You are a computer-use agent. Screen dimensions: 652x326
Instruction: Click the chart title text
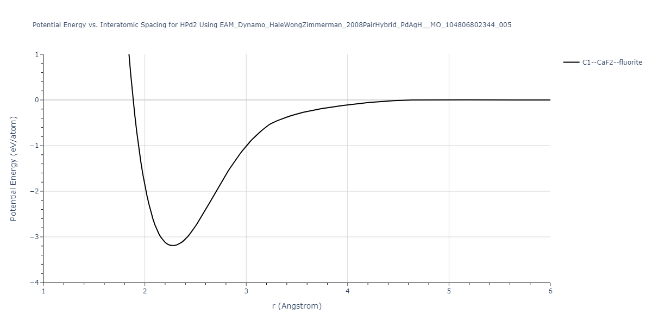tap(272, 25)
